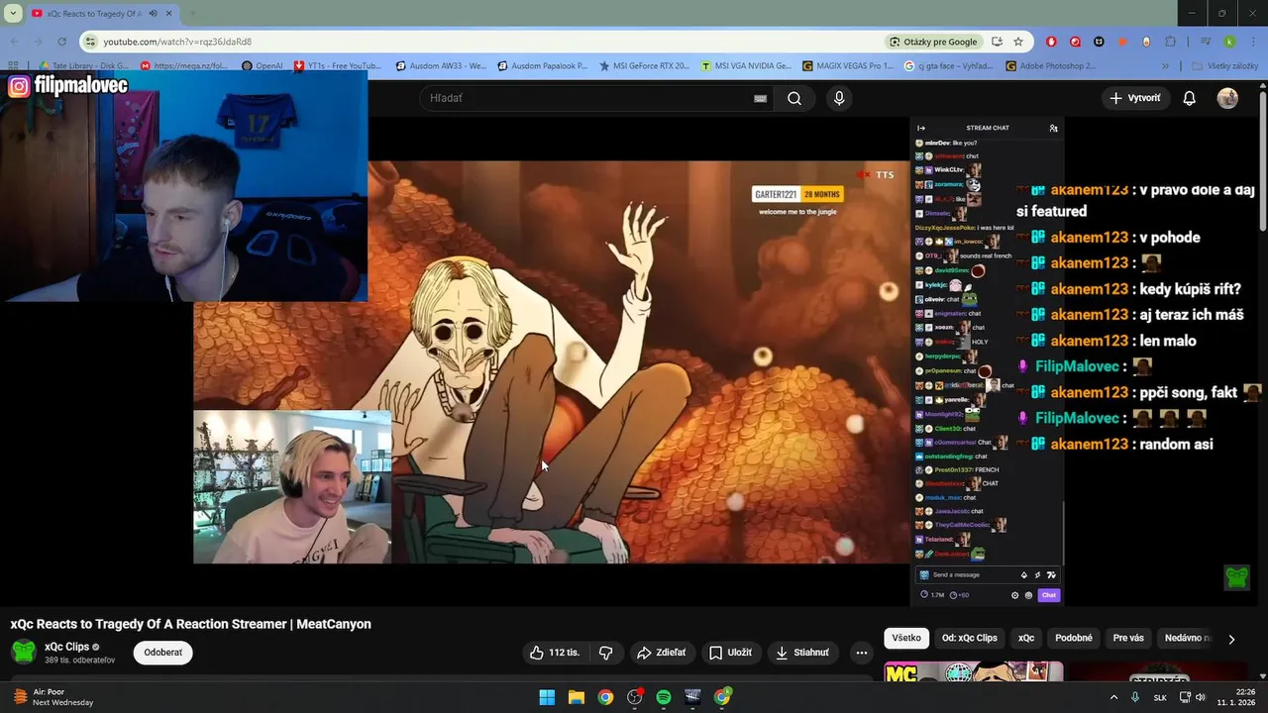Open the 'Ausdom AW33' bookmark
The image size is (1268, 713).
[441, 66]
